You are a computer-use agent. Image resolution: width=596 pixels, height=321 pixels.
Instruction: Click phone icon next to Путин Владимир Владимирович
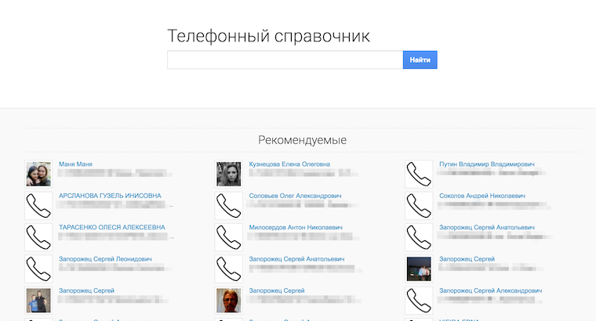point(419,174)
